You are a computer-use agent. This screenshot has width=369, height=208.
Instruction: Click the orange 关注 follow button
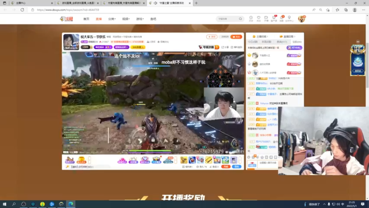(x=236, y=37)
